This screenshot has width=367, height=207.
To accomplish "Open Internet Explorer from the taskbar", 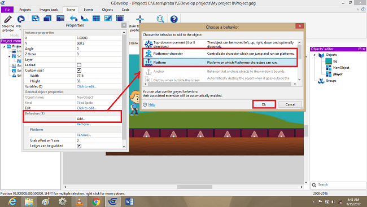I will (x=12, y=201).
